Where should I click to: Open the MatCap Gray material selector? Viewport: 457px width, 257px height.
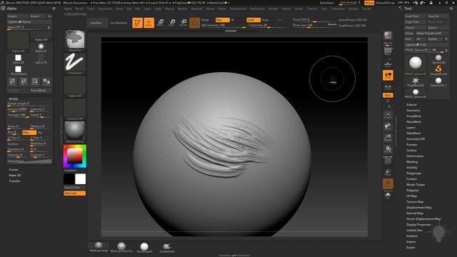(75, 132)
